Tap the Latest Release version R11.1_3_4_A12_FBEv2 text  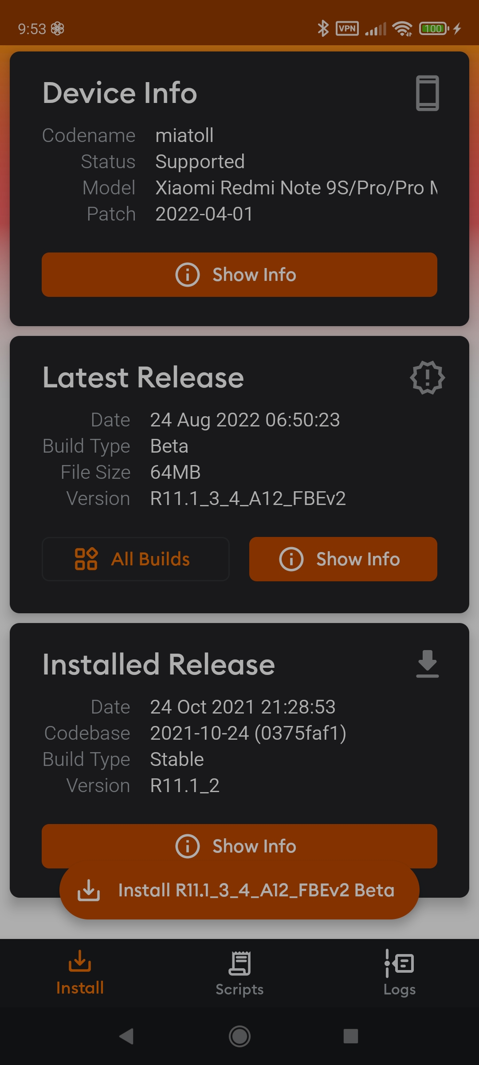coord(247,499)
